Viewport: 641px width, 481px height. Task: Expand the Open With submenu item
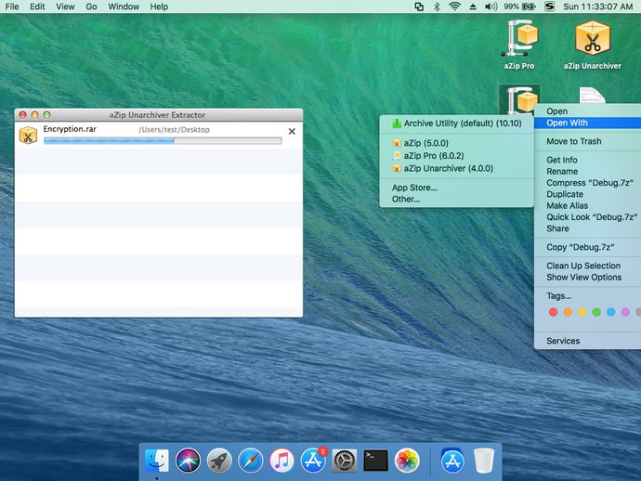pos(587,123)
